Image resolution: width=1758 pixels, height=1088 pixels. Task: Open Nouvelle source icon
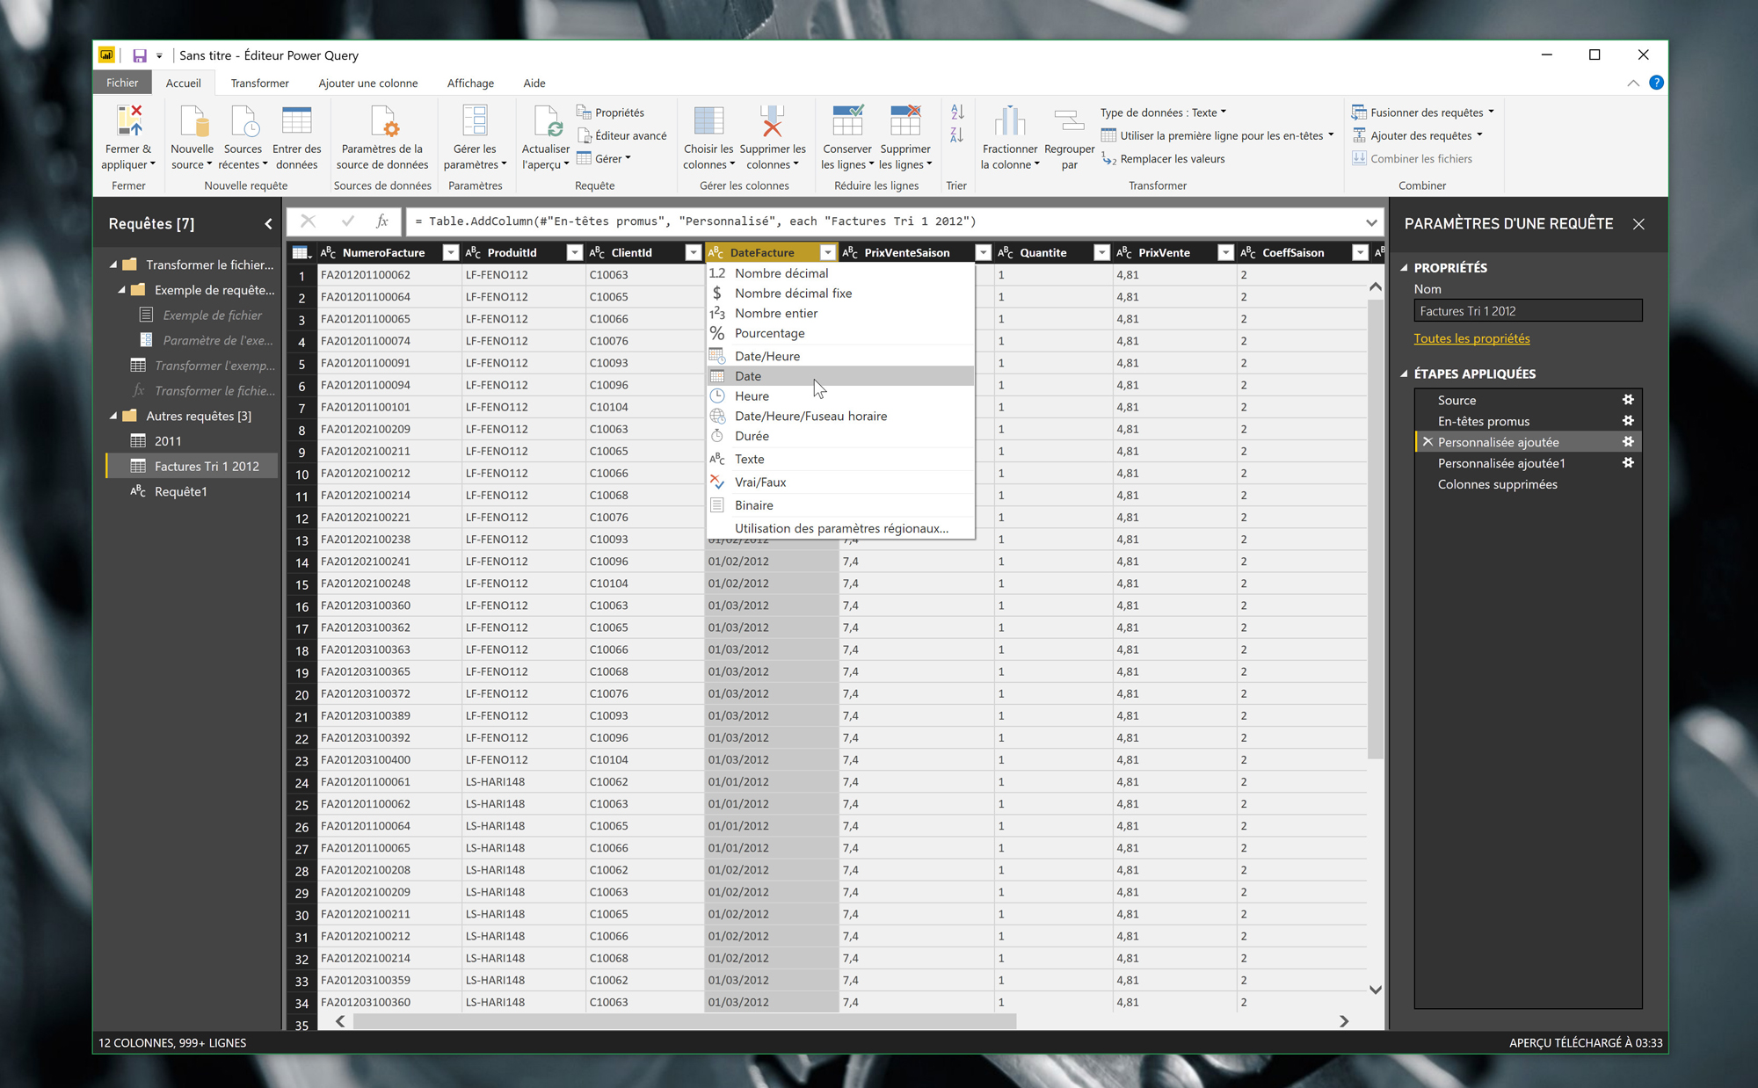(193, 120)
